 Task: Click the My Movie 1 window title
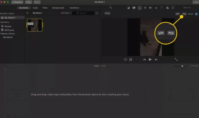click(100, 2)
